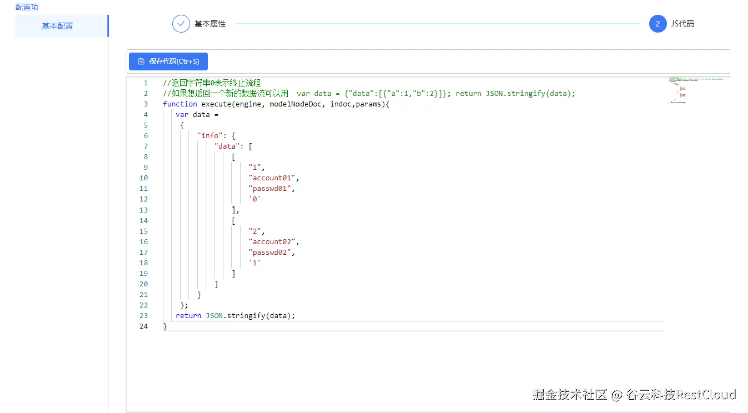Viewport: 748px width, 413px height.
Task: Select the JS代码 step label
Action: (x=683, y=24)
